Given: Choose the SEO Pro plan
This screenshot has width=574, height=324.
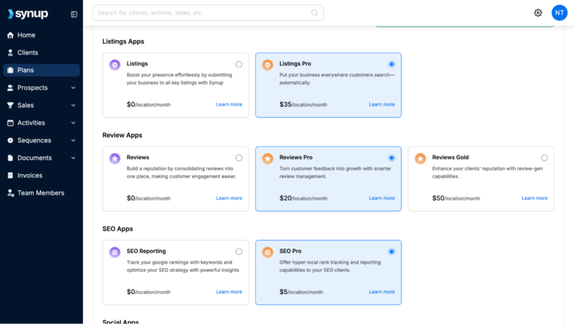Looking at the screenshot, I should pos(391,251).
